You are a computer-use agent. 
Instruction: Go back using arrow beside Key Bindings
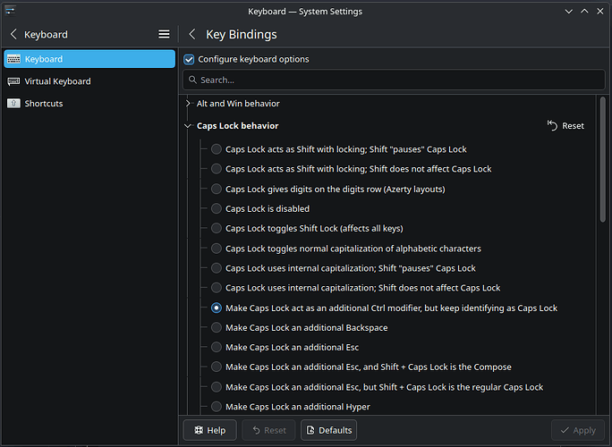(x=192, y=35)
